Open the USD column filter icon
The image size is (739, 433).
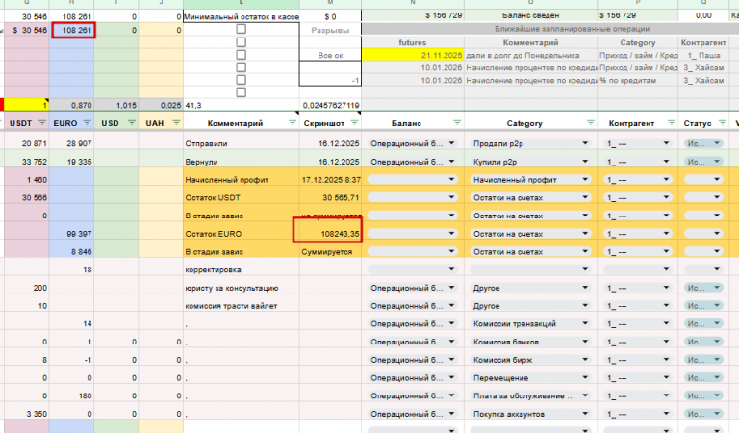(x=132, y=123)
